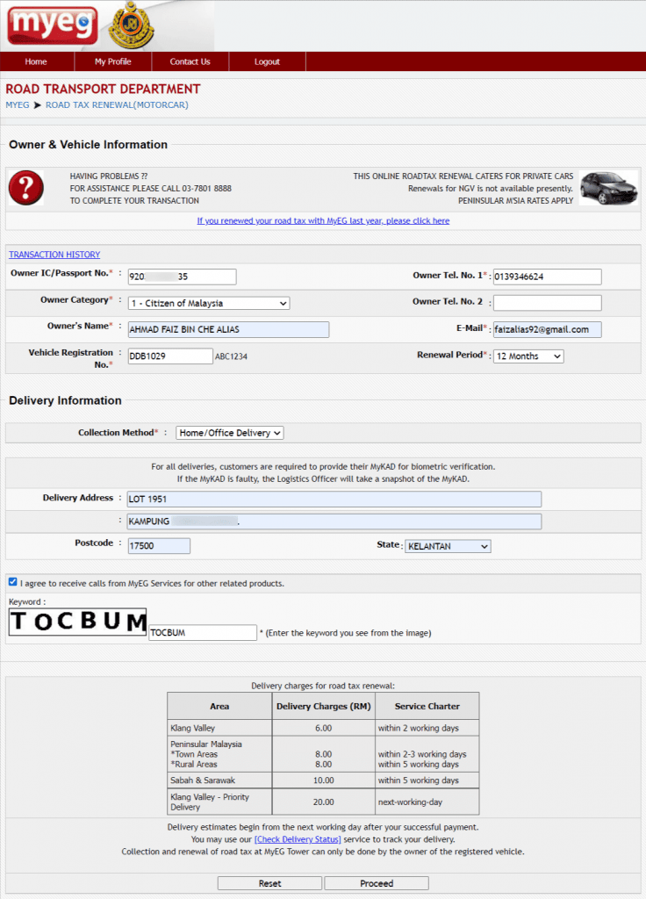Click the red question mark help icon
646x899 pixels.
coord(26,188)
